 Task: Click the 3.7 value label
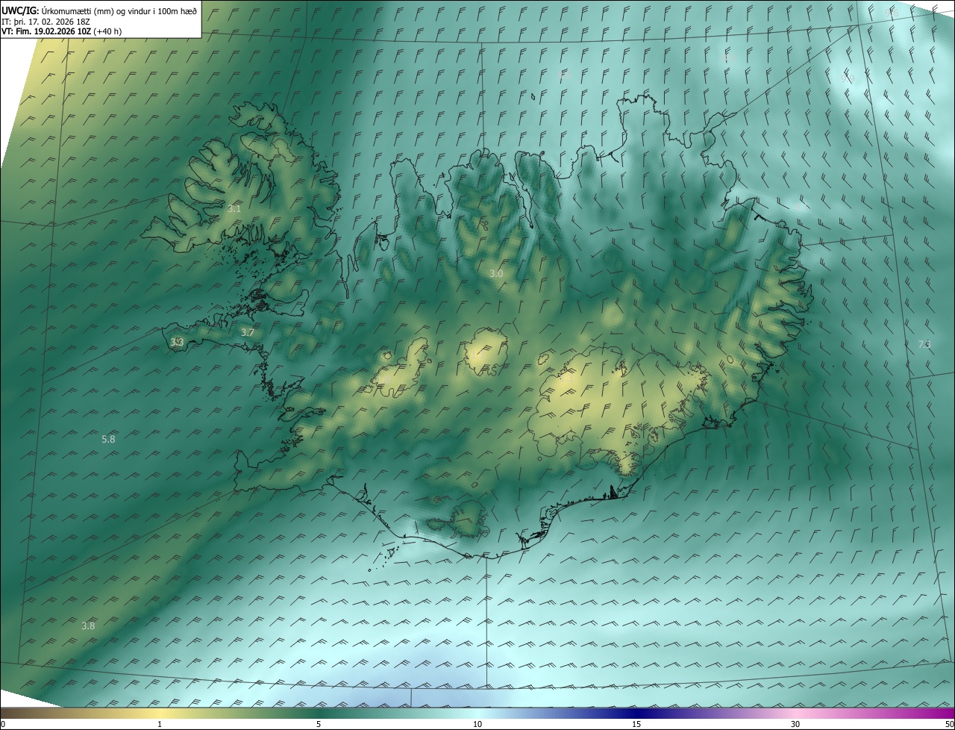pyautogui.click(x=248, y=332)
